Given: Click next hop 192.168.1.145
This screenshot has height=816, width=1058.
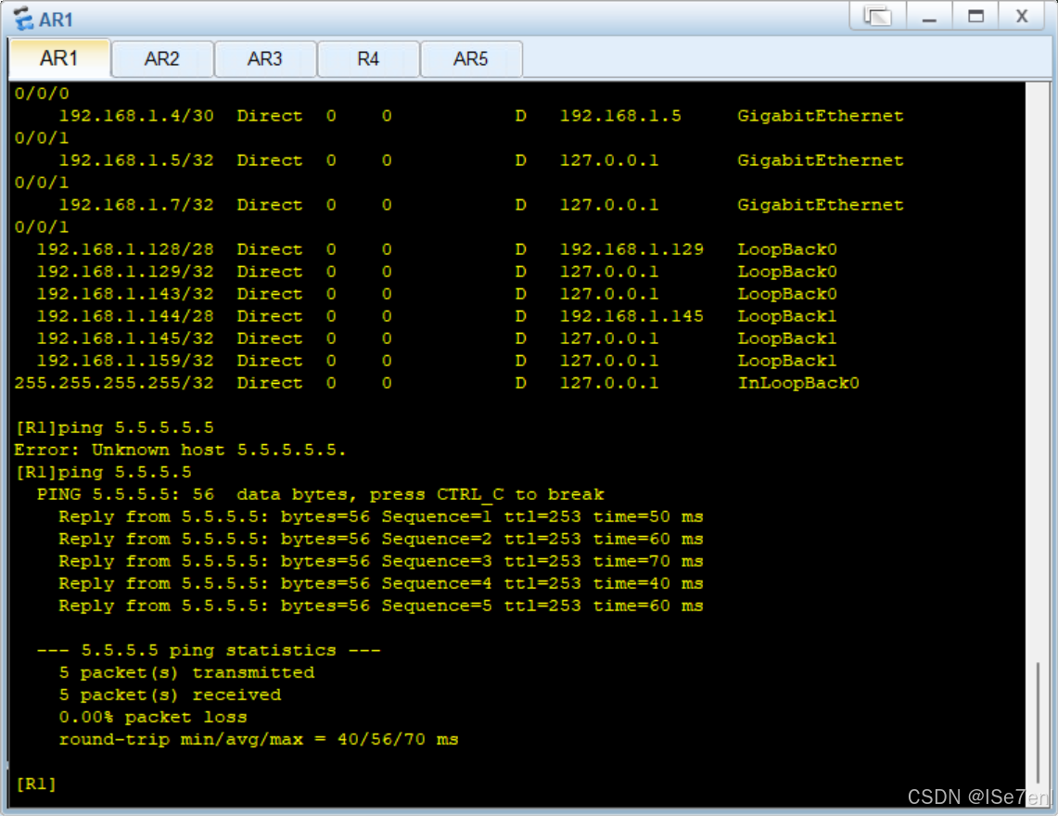Looking at the screenshot, I should tap(631, 316).
